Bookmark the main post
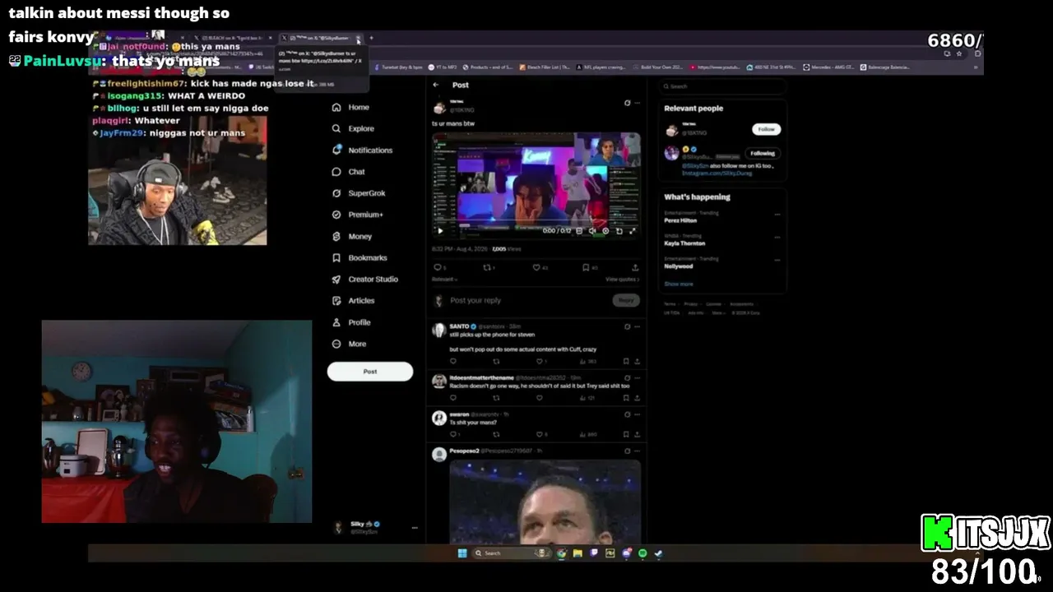Image resolution: width=1053 pixels, height=592 pixels. pos(586,267)
